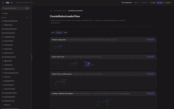This screenshot has height=109, width=174.
Task: Click the Home icon in sidebar
Action: pos(3,13)
